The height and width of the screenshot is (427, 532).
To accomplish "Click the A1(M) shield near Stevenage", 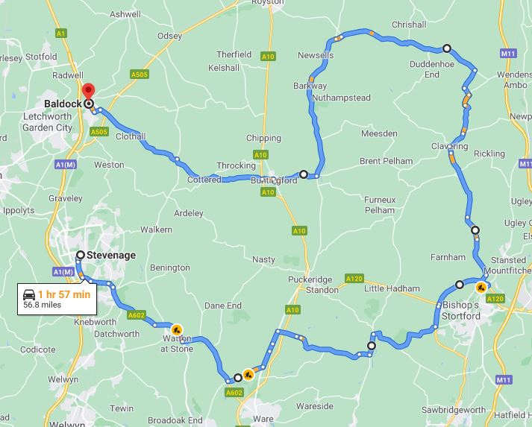I will (63, 272).
